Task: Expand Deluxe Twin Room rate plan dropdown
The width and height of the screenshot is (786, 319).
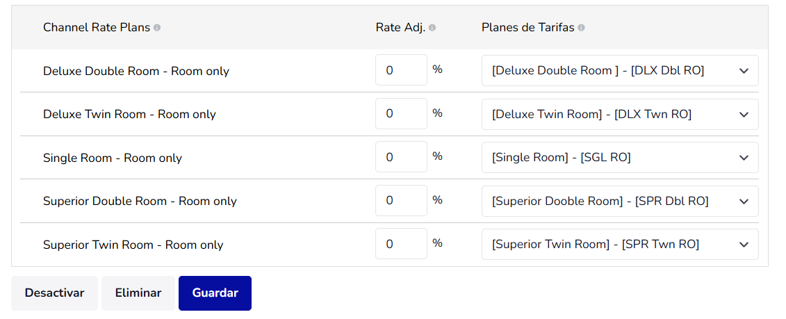Action: (x=619, y=115)
